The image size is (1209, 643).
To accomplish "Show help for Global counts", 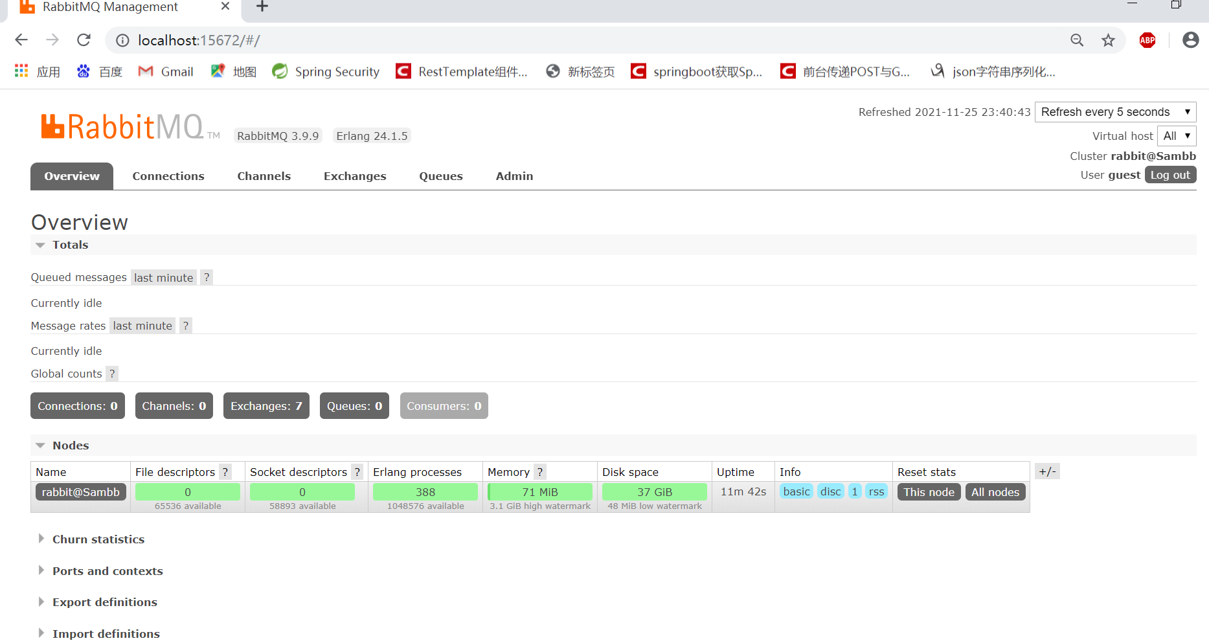I will [x=112, y=374].
